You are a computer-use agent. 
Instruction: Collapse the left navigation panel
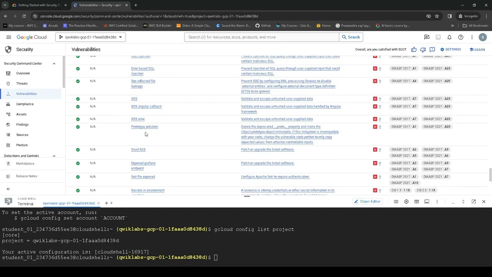[8, 189]
